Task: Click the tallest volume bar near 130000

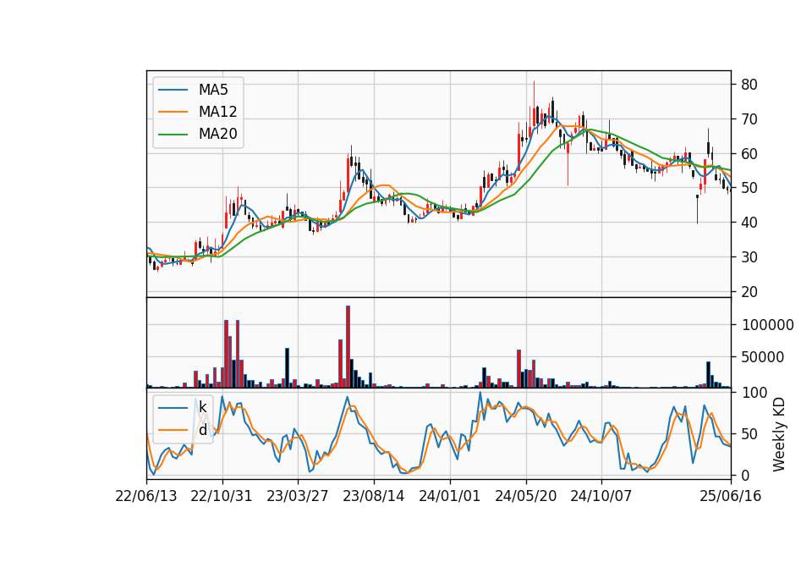Action: pyautogui.click(x=348, y=347)
